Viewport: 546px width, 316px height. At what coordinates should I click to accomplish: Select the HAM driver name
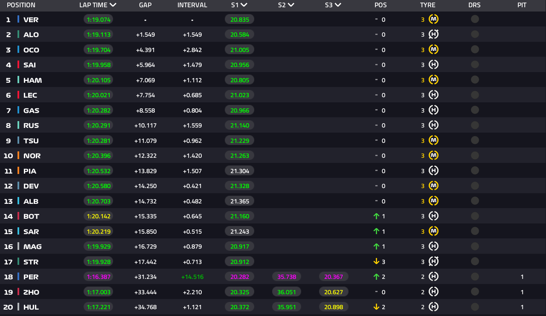click(x=32, y=80)
